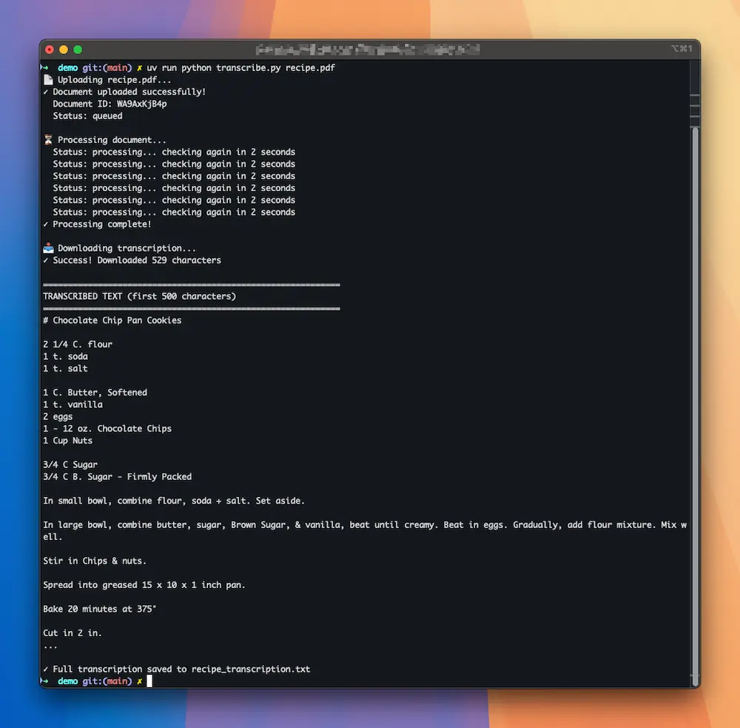
Task: Click the keyboard shortcut indicator in title bar
Action: [x=681, y=49]
